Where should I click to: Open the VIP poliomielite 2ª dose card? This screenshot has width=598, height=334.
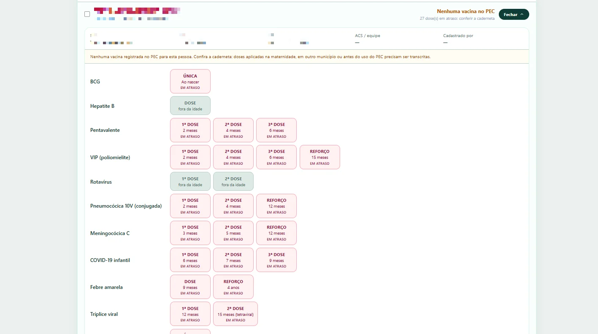tap(233, 157)
